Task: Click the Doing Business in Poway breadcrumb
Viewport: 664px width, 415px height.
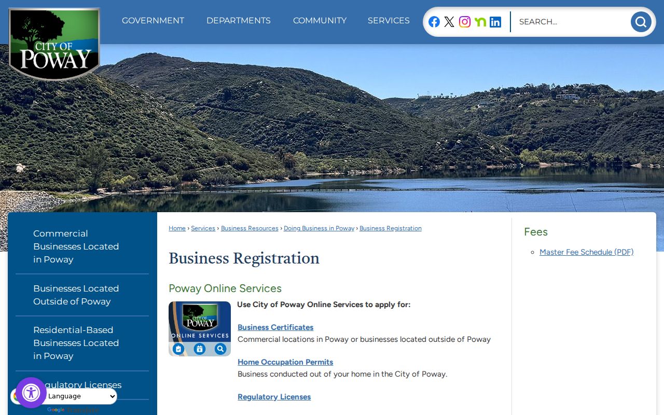Action: [x=319, y=228]
